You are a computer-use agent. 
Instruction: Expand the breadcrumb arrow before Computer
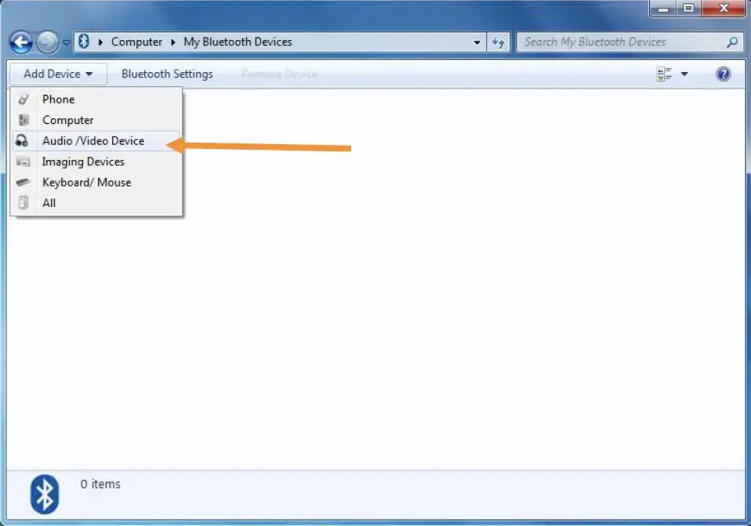[100, 42]
